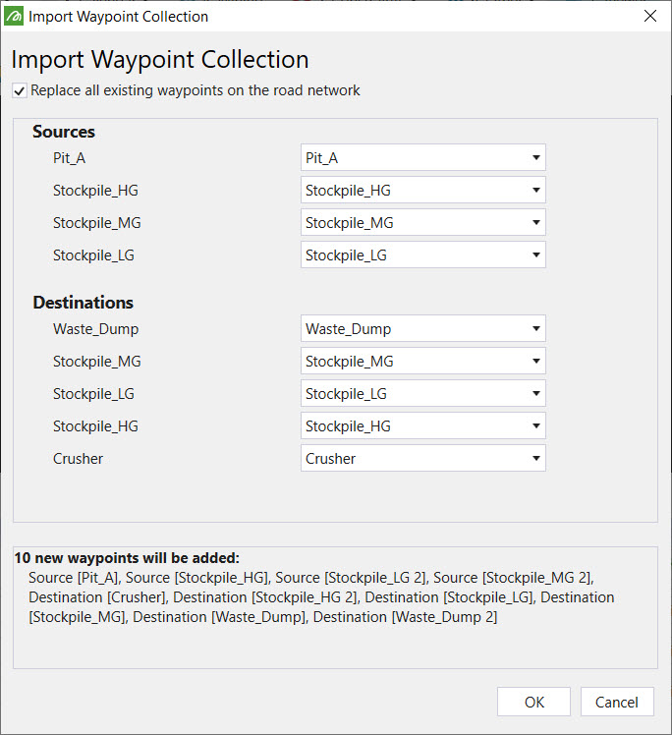Click the Crusher label under Destinations

78,459
